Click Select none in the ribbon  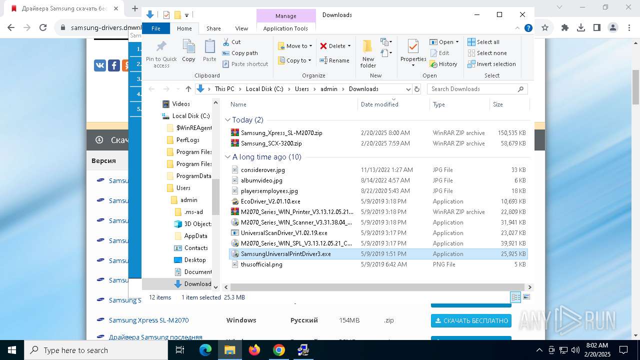pos(487,53)
